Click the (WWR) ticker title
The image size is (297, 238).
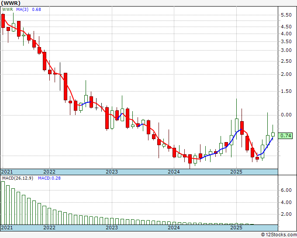pyautogui.click(x=10, y=3)
